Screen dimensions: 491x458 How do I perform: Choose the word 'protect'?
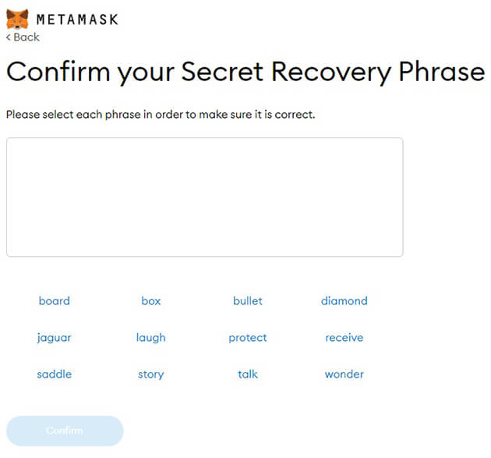pos(247,338)
